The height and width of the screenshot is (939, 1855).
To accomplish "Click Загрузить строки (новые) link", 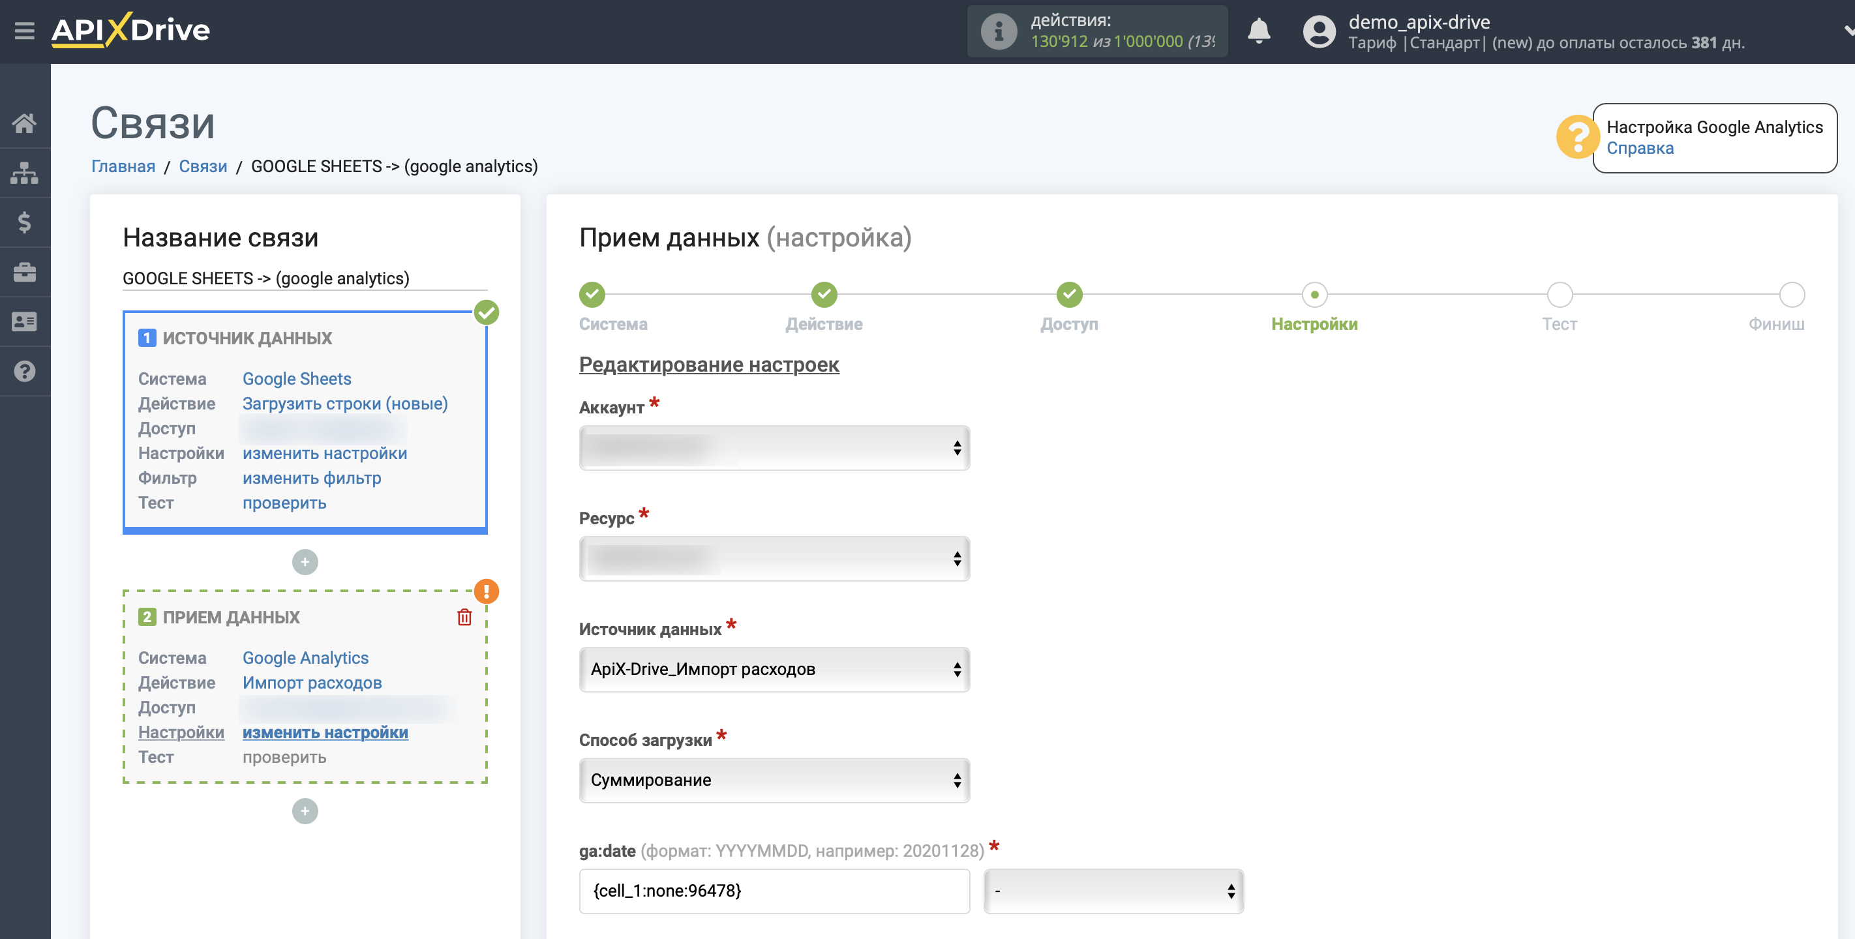I will click(x=345, y=403).
